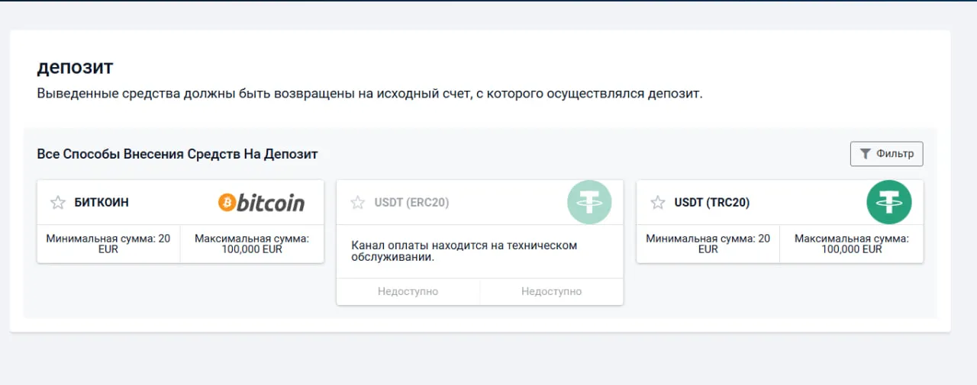This screenshot has width=977, height=385.
Task: Click the ERC20 maintenance notice text
Action: tap(463, 251)
